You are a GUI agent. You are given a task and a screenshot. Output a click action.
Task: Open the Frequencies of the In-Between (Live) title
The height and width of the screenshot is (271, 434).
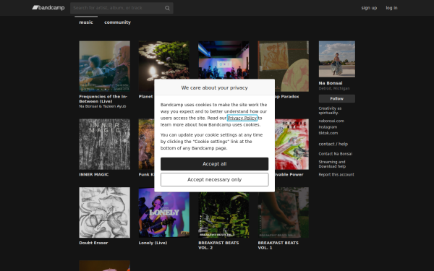(x=103, y=99)
